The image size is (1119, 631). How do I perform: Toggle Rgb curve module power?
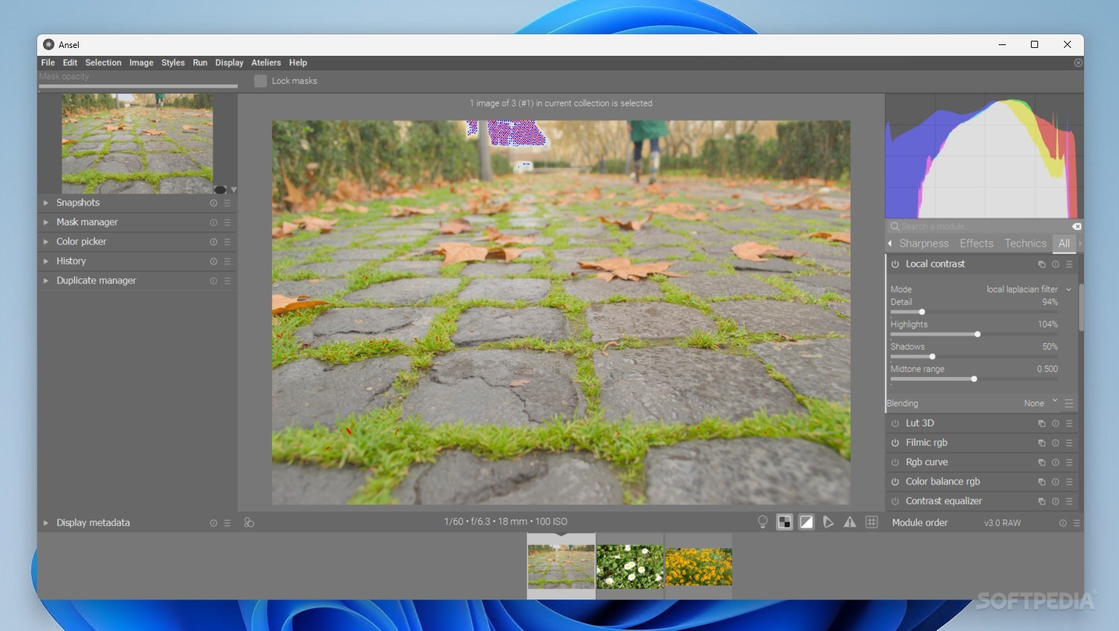(895, 462)
